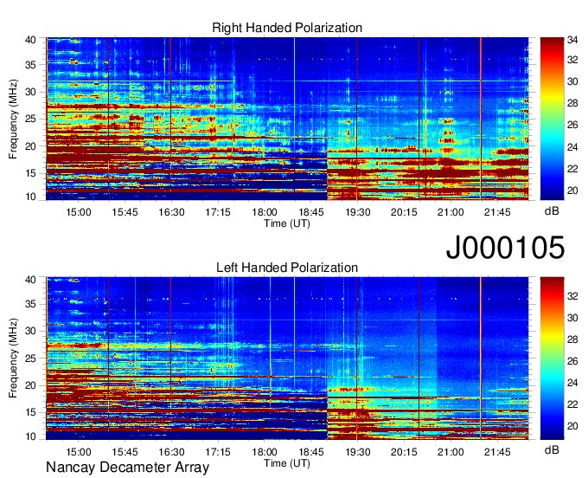The image size is (588, 478).
Task: Click the 25 MHz tick on lower plot
Action: (x=30, y=358)
